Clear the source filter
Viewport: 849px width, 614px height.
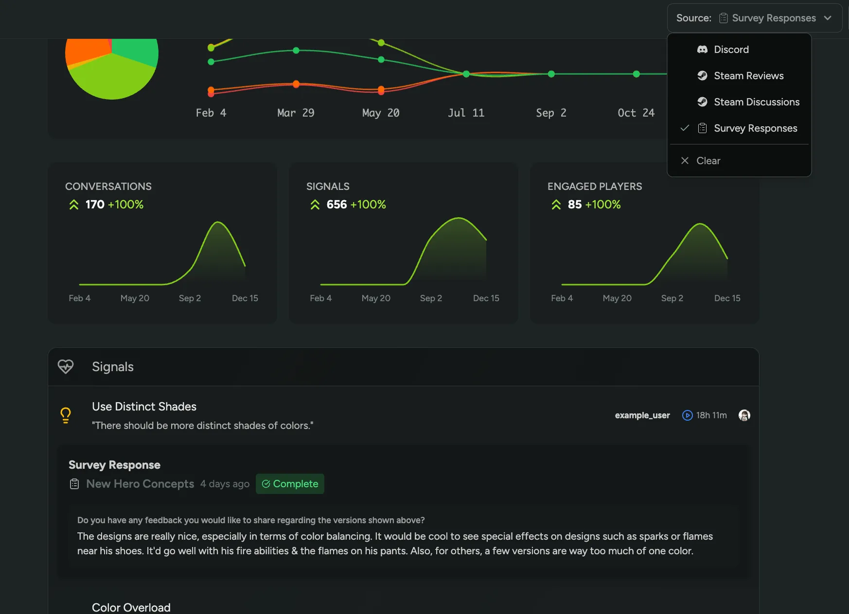(x=708, y=161)
